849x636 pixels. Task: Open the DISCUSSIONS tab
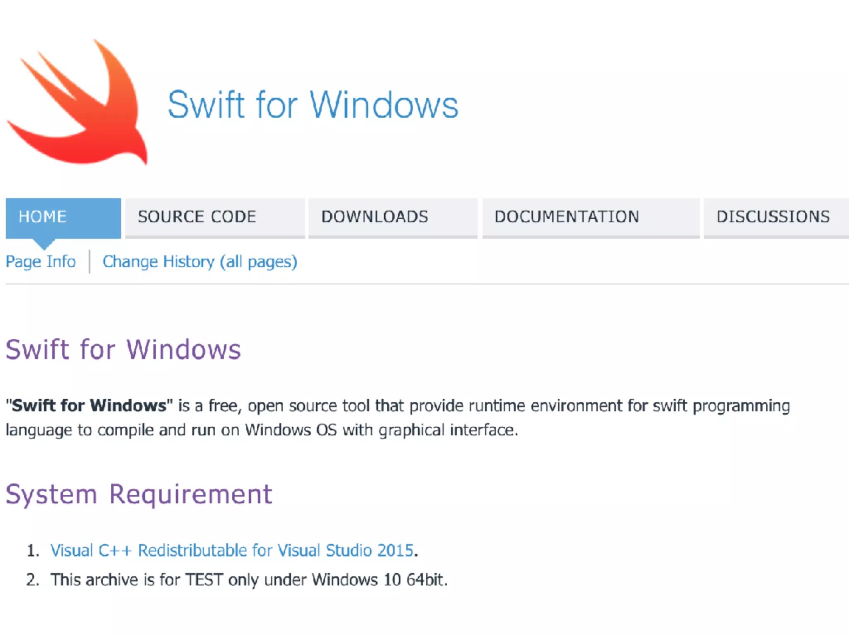tap(774, 217)
